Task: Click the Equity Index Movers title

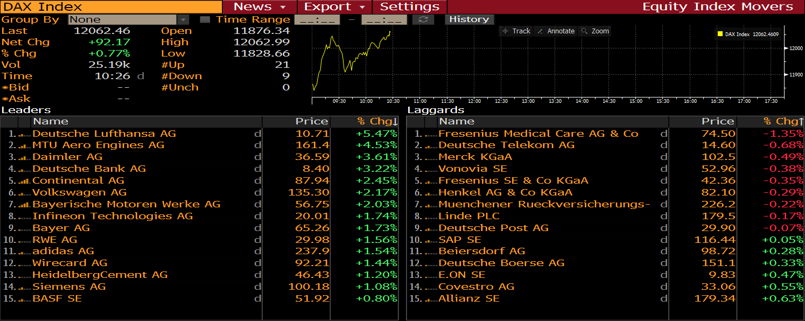Action: point(718,7)
